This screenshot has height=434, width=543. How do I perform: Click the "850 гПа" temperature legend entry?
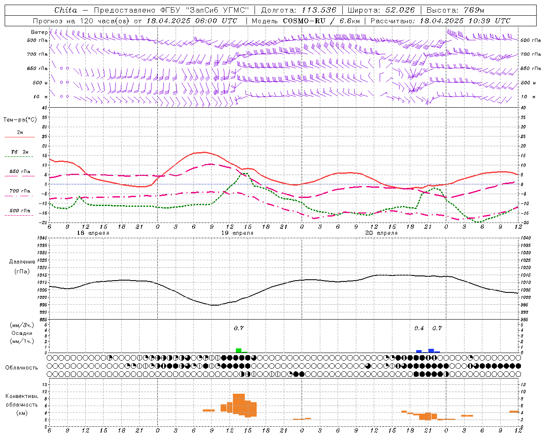pyautogui.click(x=20, y=172)
